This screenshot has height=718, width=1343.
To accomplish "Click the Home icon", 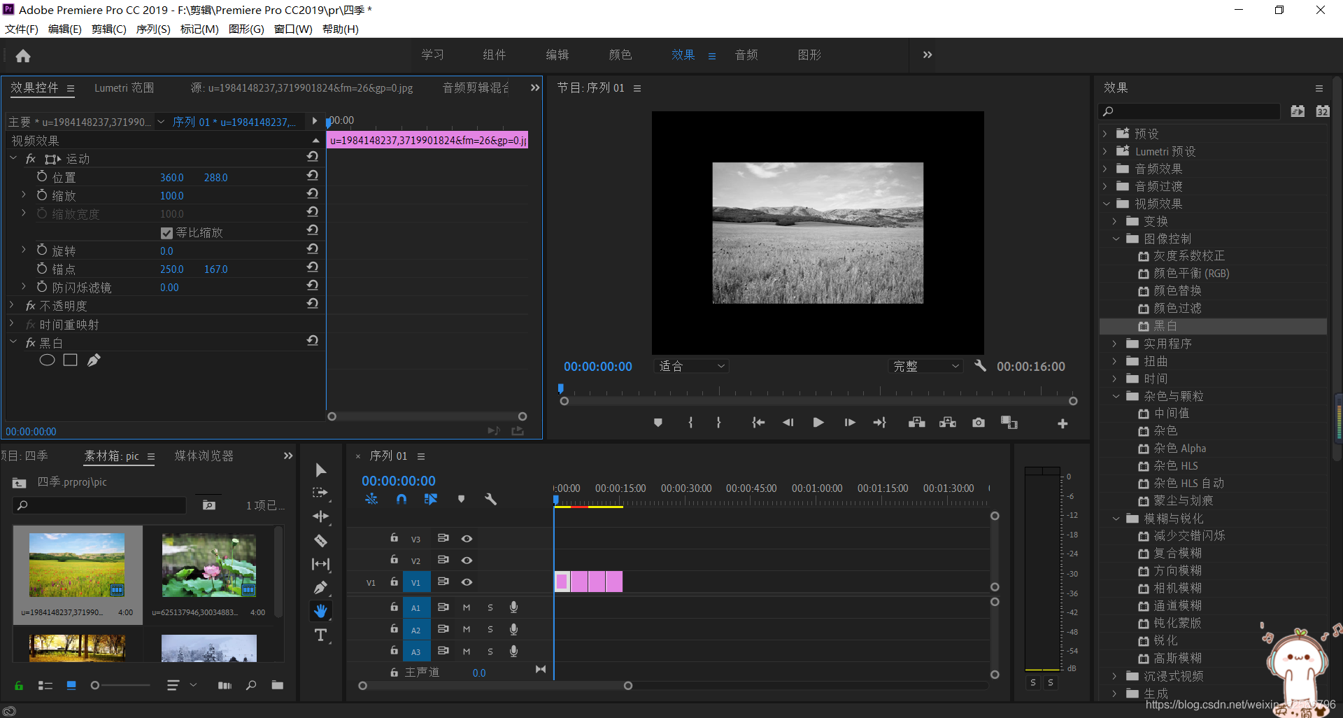I will click(x=23, y=56).
